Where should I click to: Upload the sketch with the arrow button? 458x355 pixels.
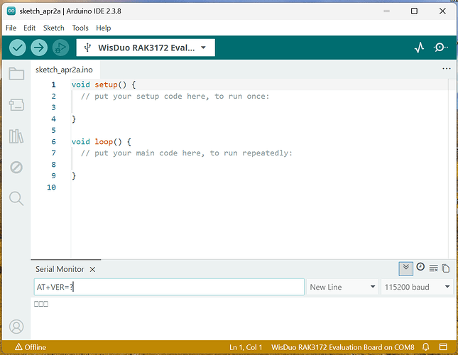point(39,48)
